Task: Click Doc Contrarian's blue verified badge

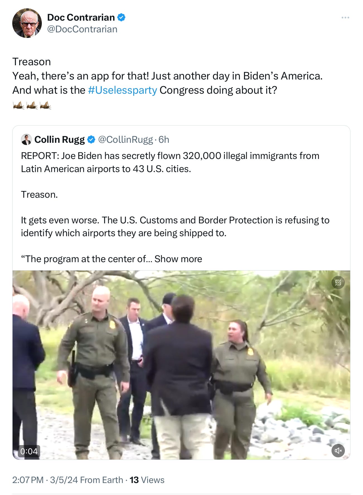Action: pyautogui.click(x=121, y=17)
